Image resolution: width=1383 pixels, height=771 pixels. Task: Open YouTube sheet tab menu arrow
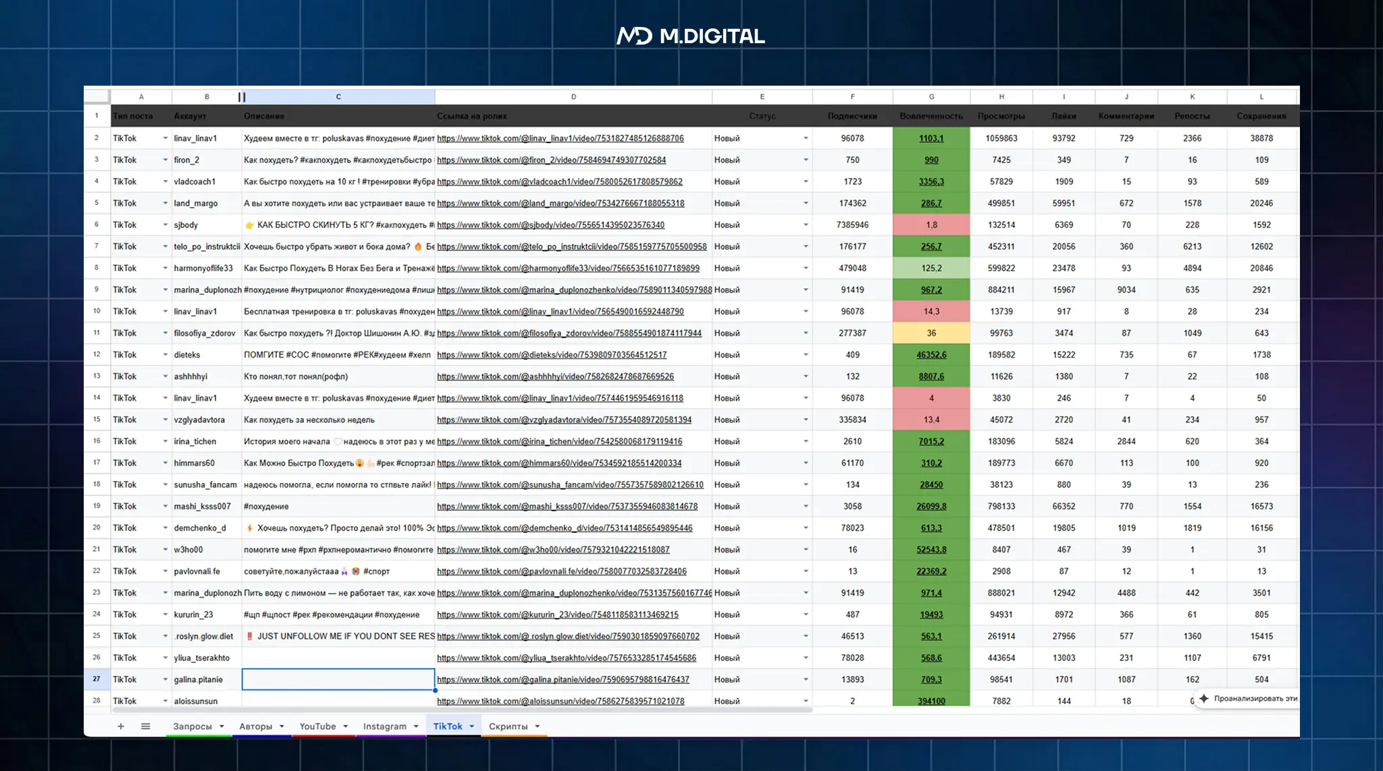click(346, 726)
